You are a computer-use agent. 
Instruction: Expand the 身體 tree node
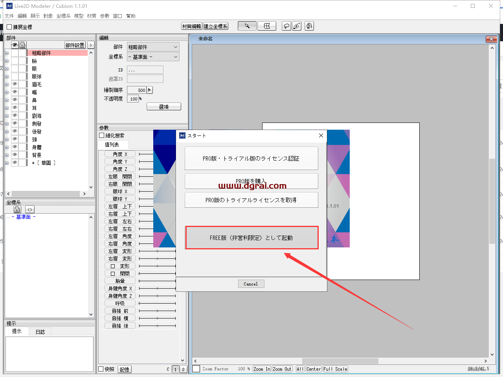pyautogui.click(x=7, y=147)
